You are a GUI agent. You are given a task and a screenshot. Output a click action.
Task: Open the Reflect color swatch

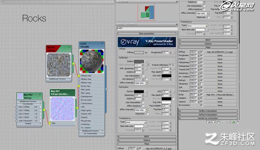click(x=139, y=62)
